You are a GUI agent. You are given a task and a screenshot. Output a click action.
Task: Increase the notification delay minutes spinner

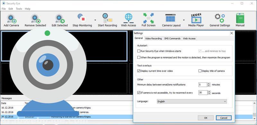pyautogui.click(x=209, y=84)
